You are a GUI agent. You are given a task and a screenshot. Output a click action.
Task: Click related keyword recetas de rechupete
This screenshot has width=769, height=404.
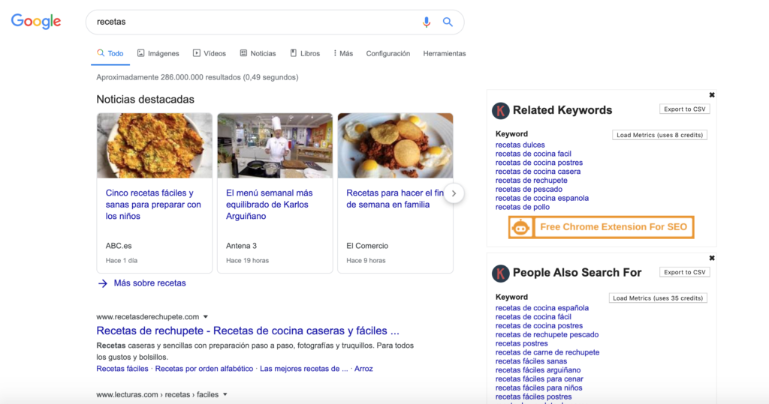click(531, 180)
